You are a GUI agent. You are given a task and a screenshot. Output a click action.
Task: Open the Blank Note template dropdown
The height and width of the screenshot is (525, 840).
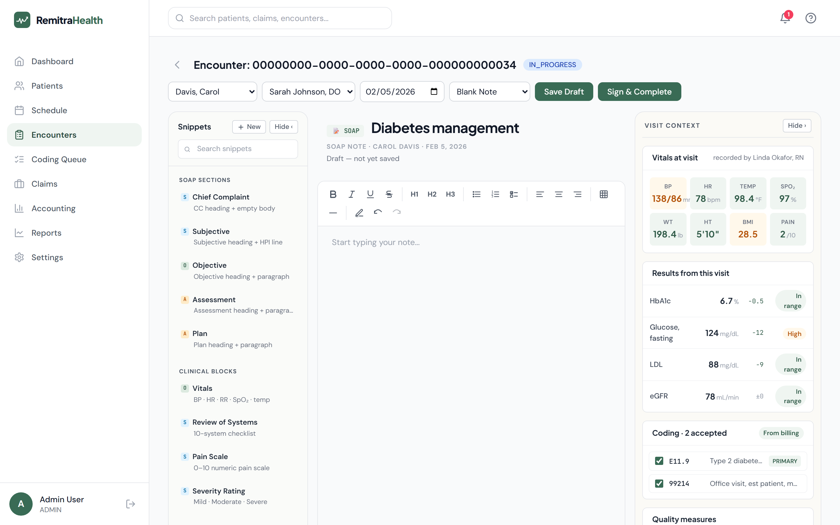coord(489,92)
